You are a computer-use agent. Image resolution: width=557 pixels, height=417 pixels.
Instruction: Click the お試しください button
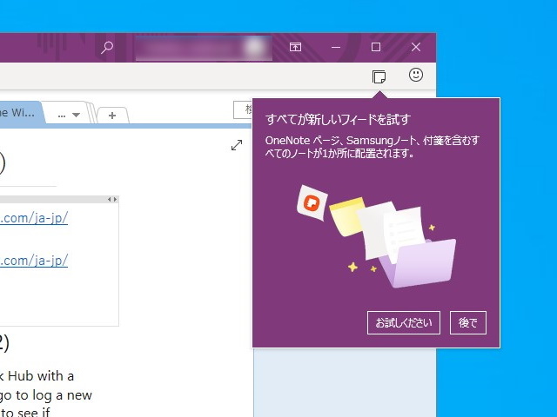[404, 322]
